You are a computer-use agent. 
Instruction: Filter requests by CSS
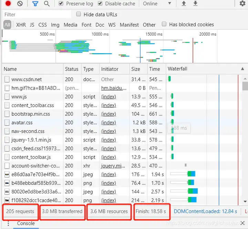pos(43,25)
